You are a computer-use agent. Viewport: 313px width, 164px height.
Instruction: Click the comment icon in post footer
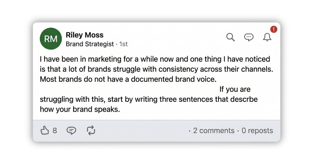point(71,130)
